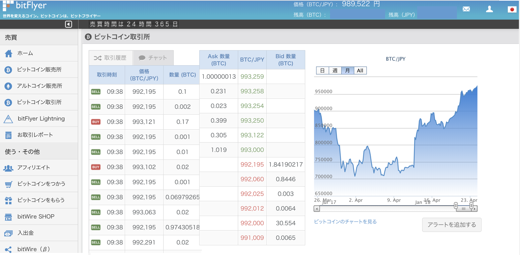Viewport: 520px width, 255px height.
Task: Click the Ask 数量 (BTC) column header
Action: tap(219, 60)
